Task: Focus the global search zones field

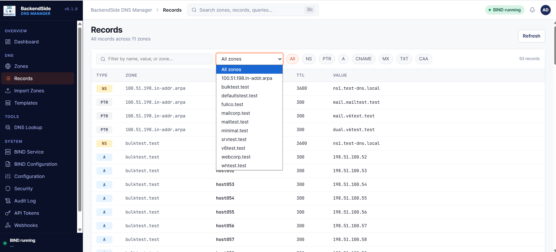Action: [x=253, y=10]
